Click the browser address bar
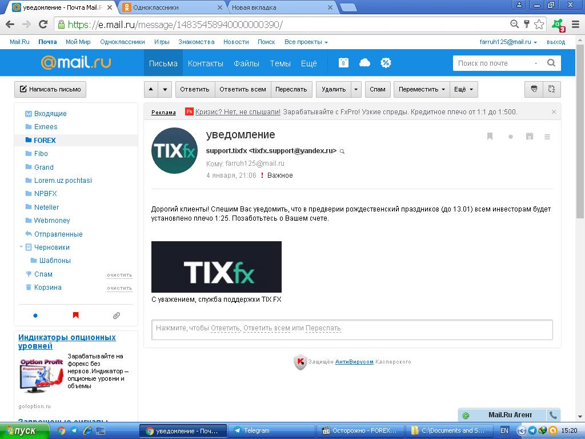 pos(282,25)
